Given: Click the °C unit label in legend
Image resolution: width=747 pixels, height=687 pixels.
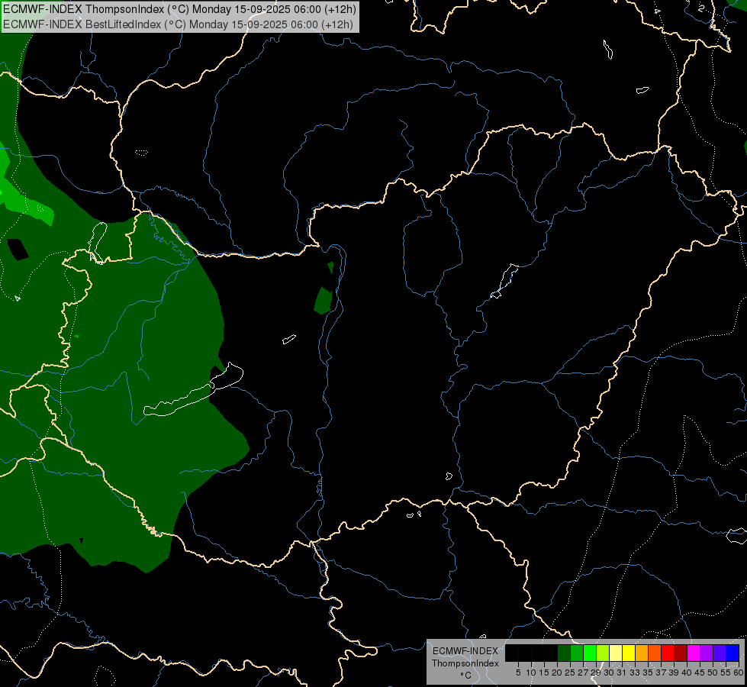Looking at the screenshot, I should click(465, 675).
